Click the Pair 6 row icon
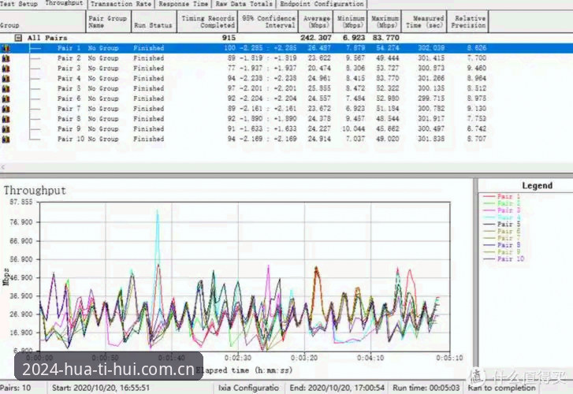 click(x=6, y=98)
